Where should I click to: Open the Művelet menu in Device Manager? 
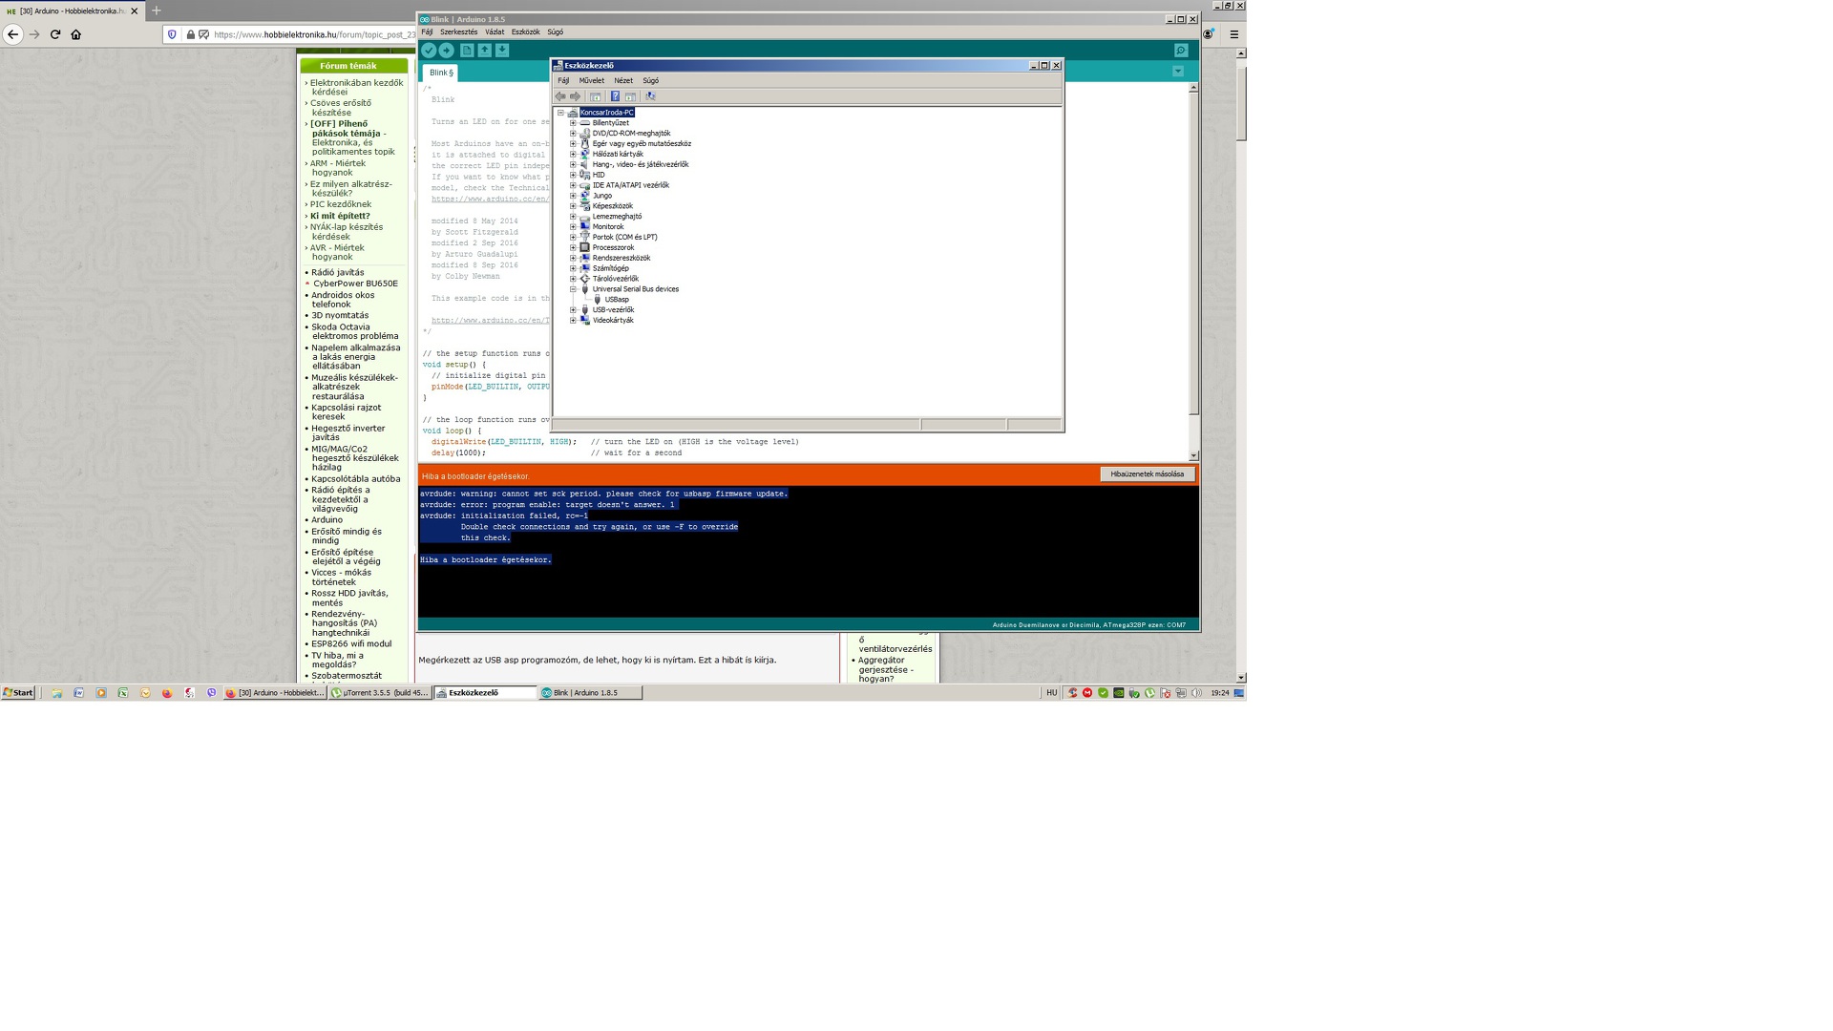tap(591, 81)
